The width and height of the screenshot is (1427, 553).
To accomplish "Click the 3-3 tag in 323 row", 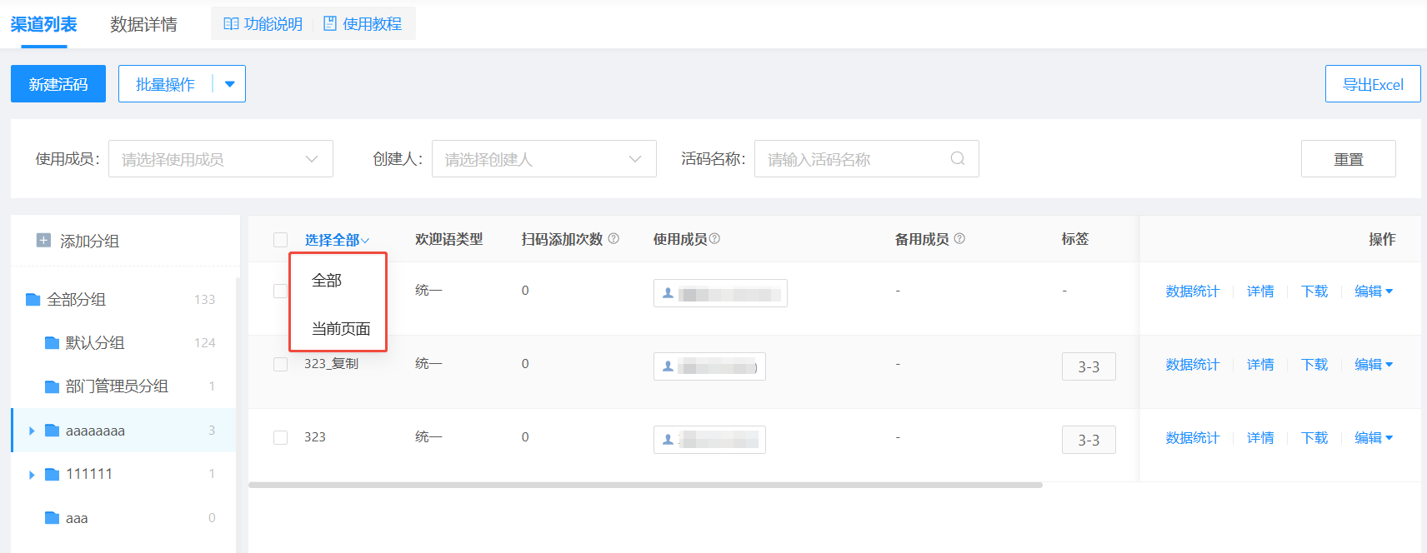I will tap(1089, 440).
